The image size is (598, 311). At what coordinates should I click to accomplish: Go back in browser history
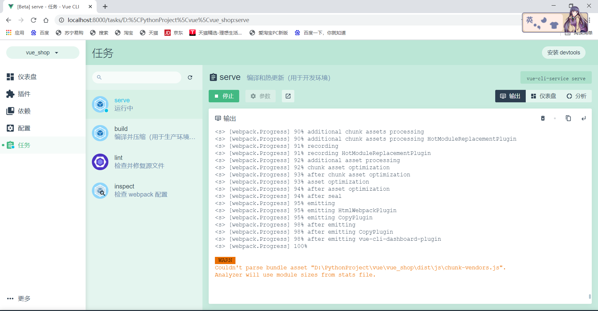(x=8, y=20)
